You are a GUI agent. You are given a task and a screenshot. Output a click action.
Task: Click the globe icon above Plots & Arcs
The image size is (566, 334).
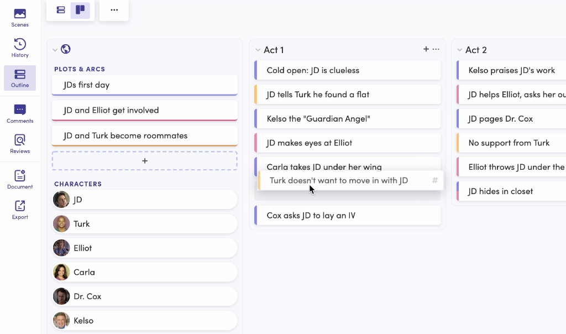pyautogui.click(x=65, y=49)
